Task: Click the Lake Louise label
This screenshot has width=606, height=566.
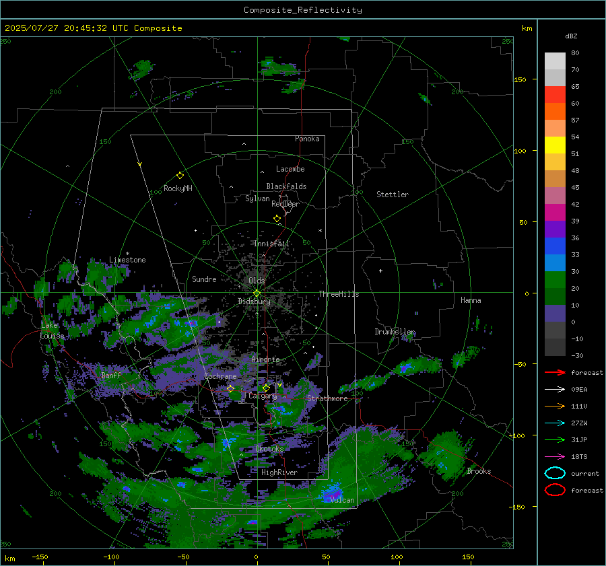Action: pos(52,330)
